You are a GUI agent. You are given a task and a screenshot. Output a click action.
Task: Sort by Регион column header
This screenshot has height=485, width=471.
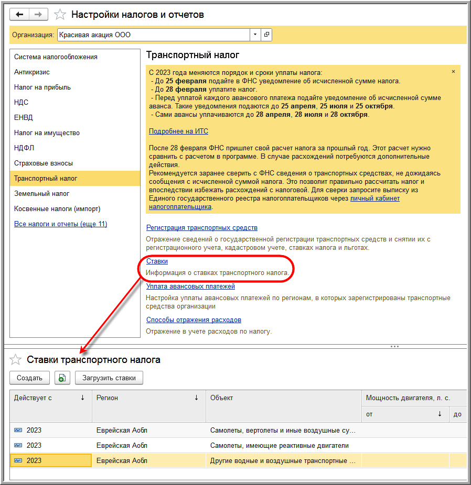(149, 406)
